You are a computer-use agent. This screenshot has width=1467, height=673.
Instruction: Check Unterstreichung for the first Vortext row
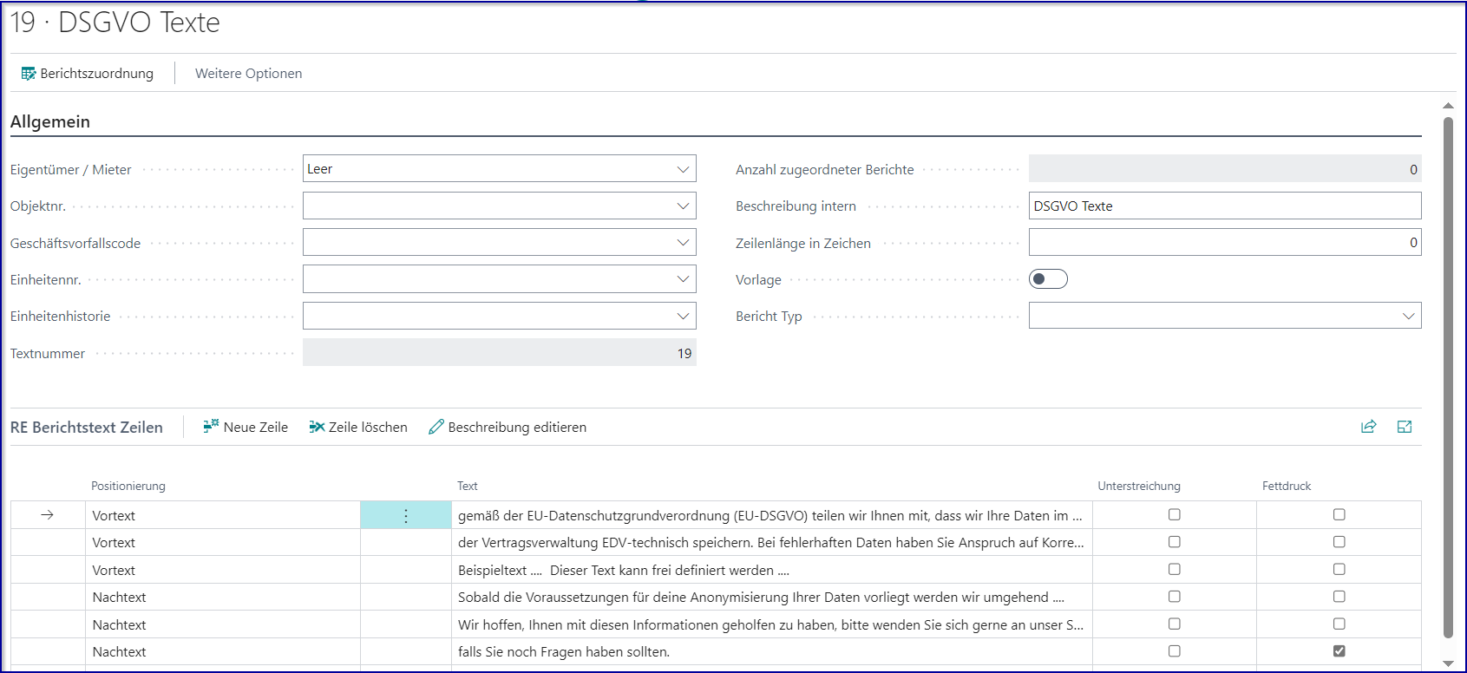pos(1174,515)
